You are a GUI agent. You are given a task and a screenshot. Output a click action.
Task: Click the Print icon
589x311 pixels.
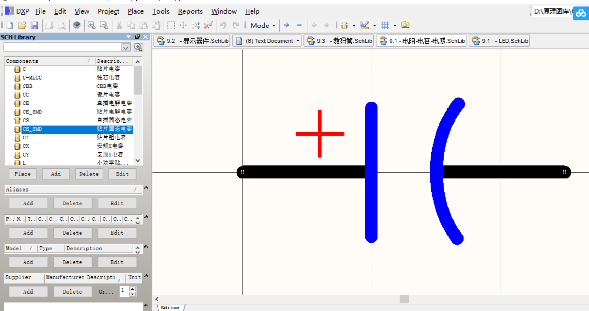coord(49,25)
